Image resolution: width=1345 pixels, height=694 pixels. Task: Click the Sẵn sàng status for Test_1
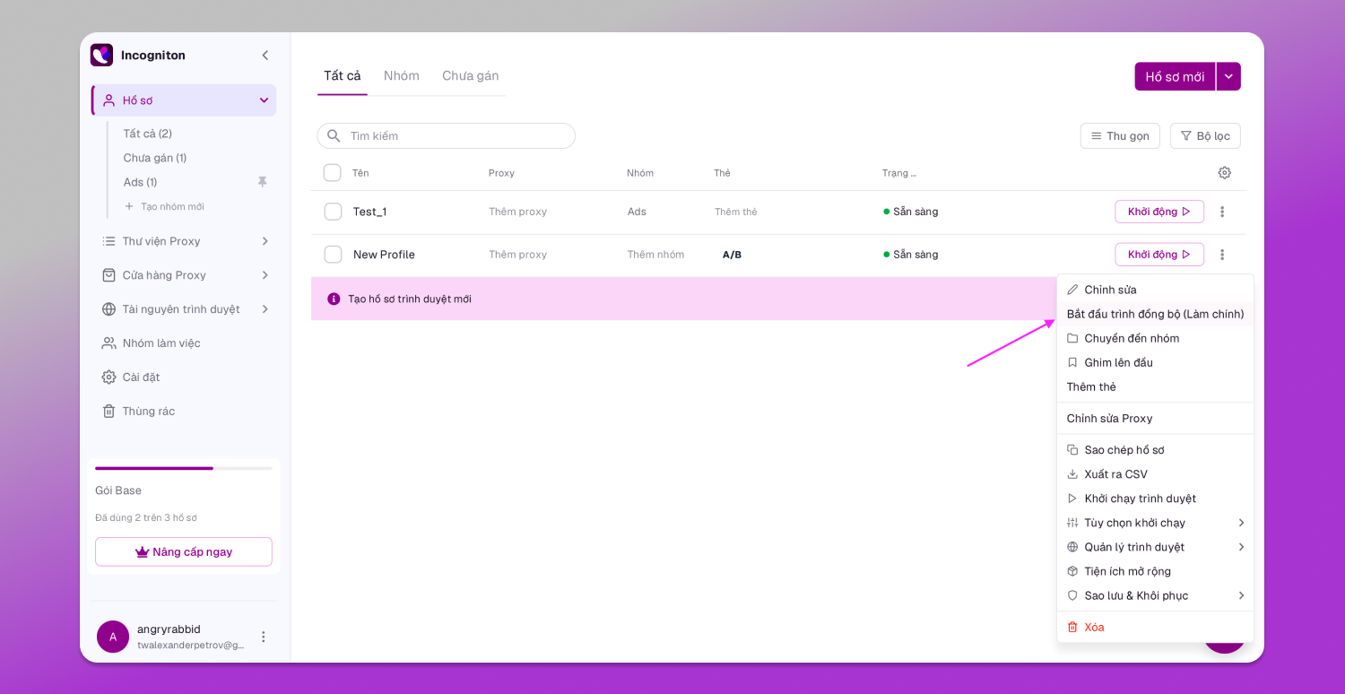point(911,212)
